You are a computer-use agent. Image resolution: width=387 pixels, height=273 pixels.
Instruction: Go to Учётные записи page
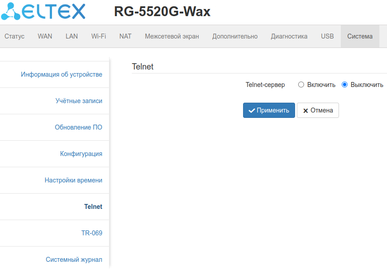(79, 100)
